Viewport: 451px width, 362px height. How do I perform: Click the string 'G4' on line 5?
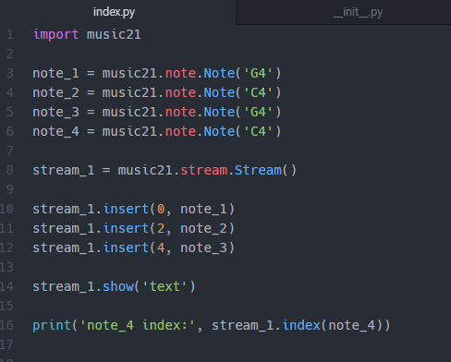[258, 112]
